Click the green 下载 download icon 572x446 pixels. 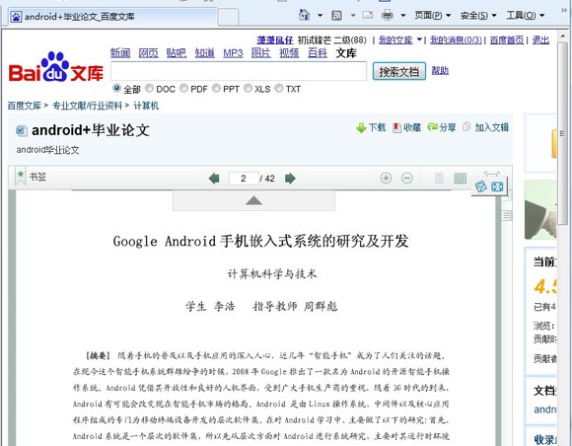(x=361, y=127)
